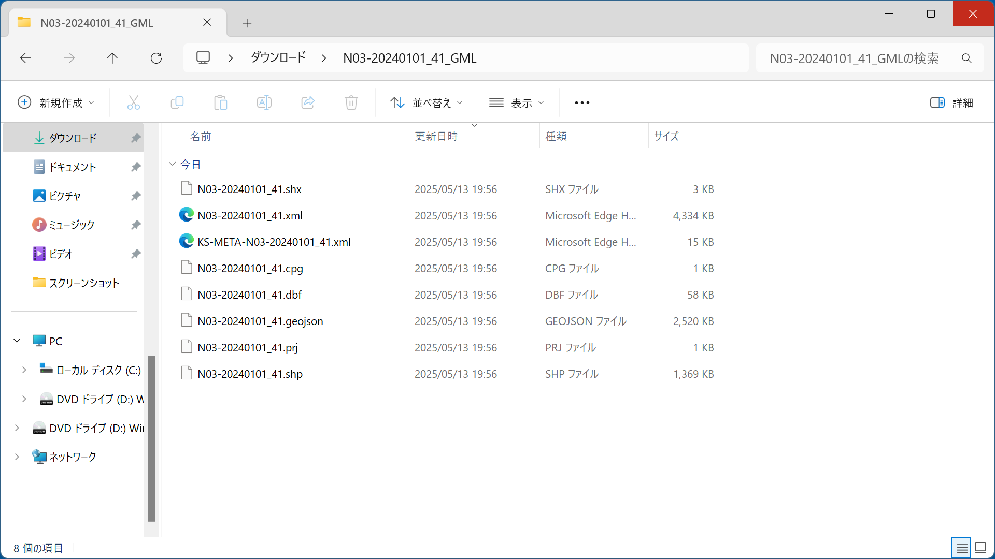
Task: Click the N03-20240101_41_GMLの検索 search box
Action: pyautogui.click(x=855, y=58)
